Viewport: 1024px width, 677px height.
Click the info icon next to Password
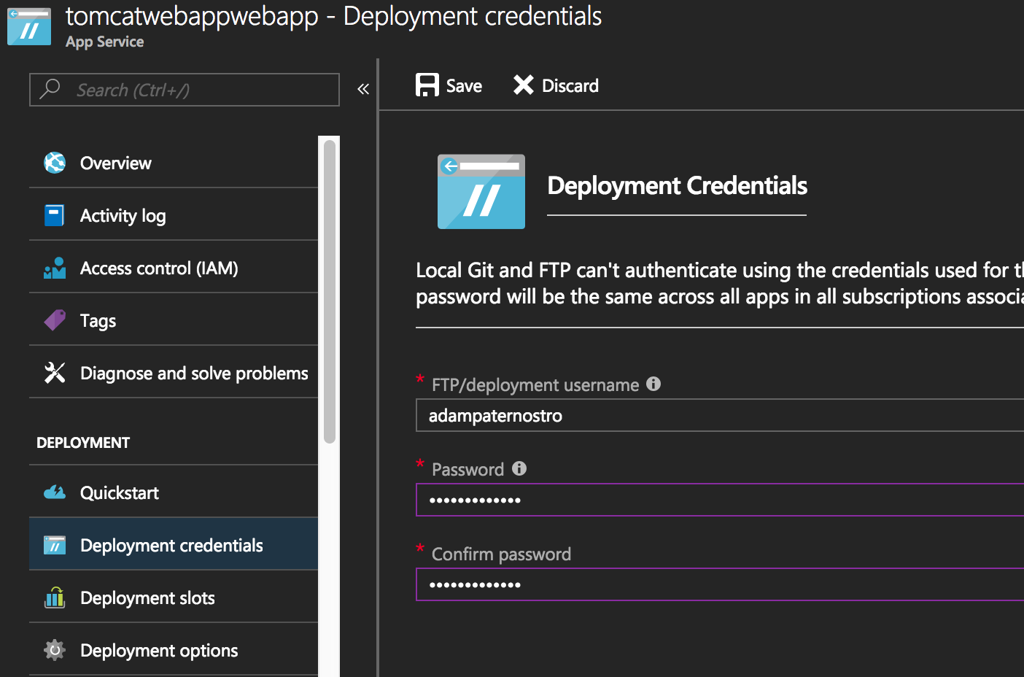(519, 468)
